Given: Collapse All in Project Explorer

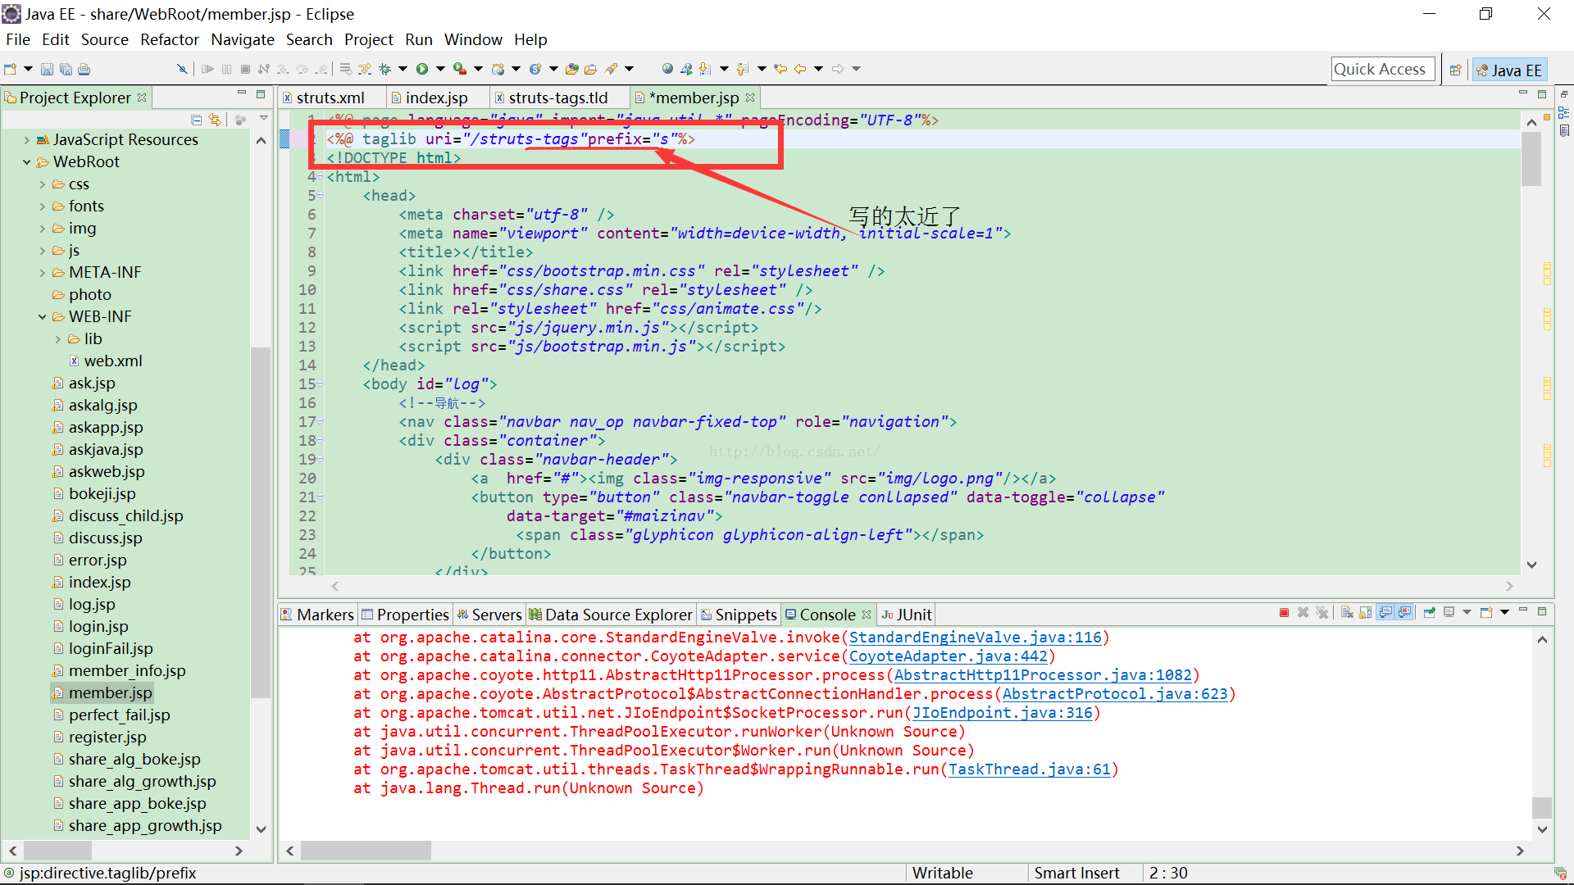Looking at the screenshot, I should click(196, 120).
